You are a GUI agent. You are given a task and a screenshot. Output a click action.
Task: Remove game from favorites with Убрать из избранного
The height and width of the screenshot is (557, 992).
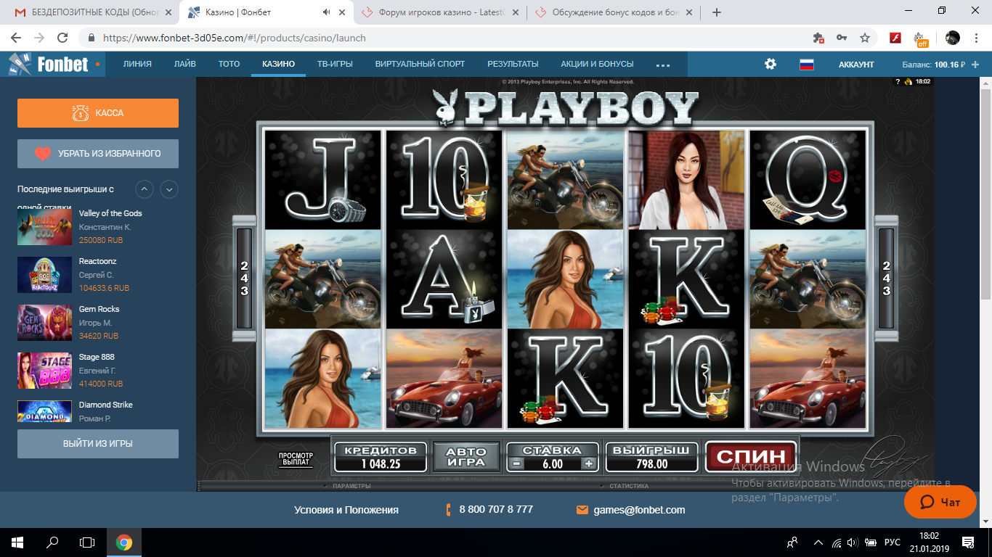tap(98, 154)
